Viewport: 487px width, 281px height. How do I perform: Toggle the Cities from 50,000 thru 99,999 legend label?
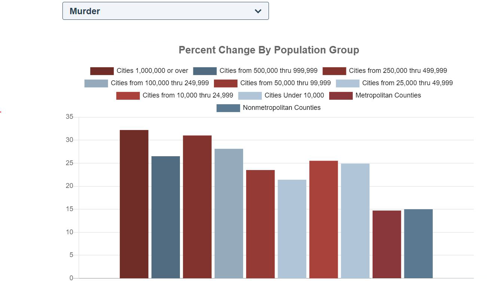coord(285,83)
